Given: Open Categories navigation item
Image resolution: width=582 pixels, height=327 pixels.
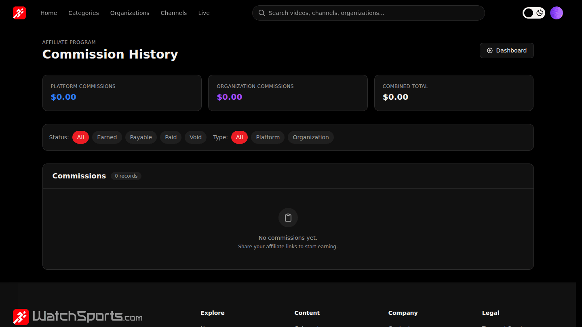Looking at the screenshot, I should [84, 13].
